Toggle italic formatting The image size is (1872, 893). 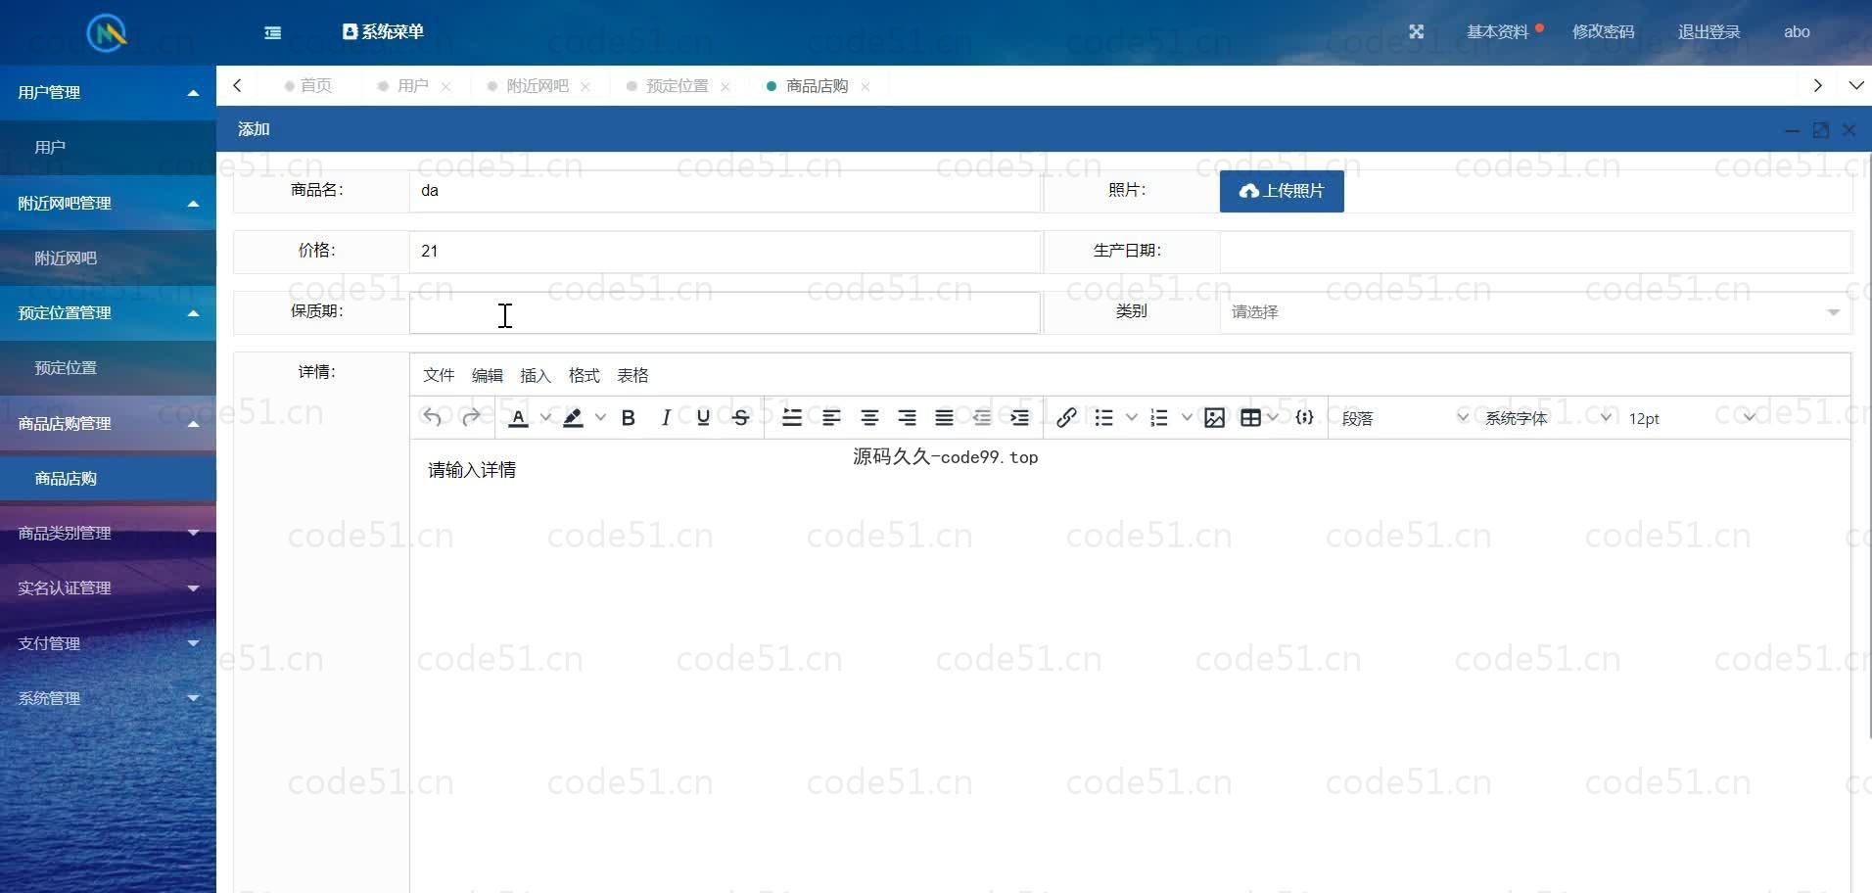[666, 418]
